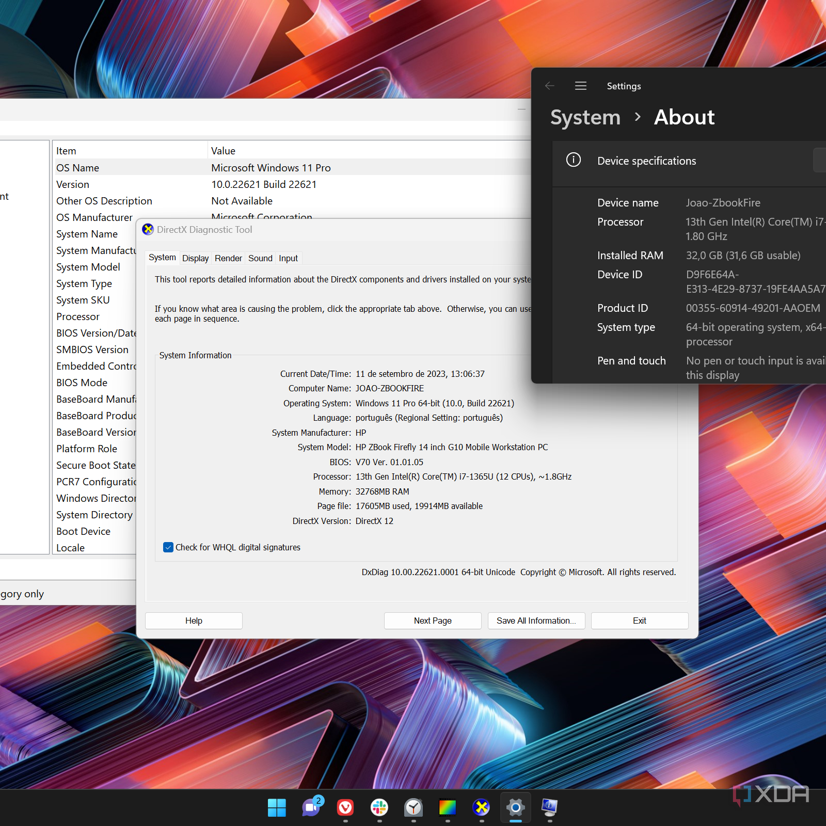Collapse the Device specifications section
Screen dimensions: 826x826
click(646, 161)
